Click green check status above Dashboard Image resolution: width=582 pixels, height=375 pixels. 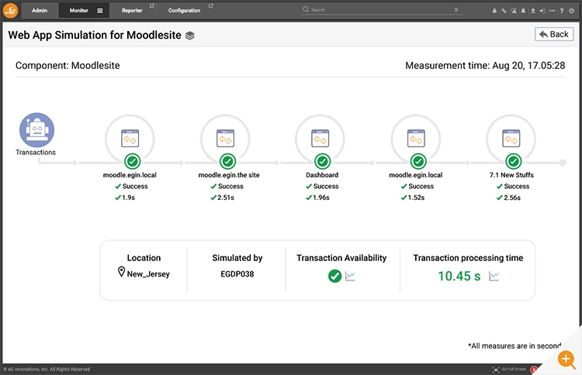click(323, 162)
